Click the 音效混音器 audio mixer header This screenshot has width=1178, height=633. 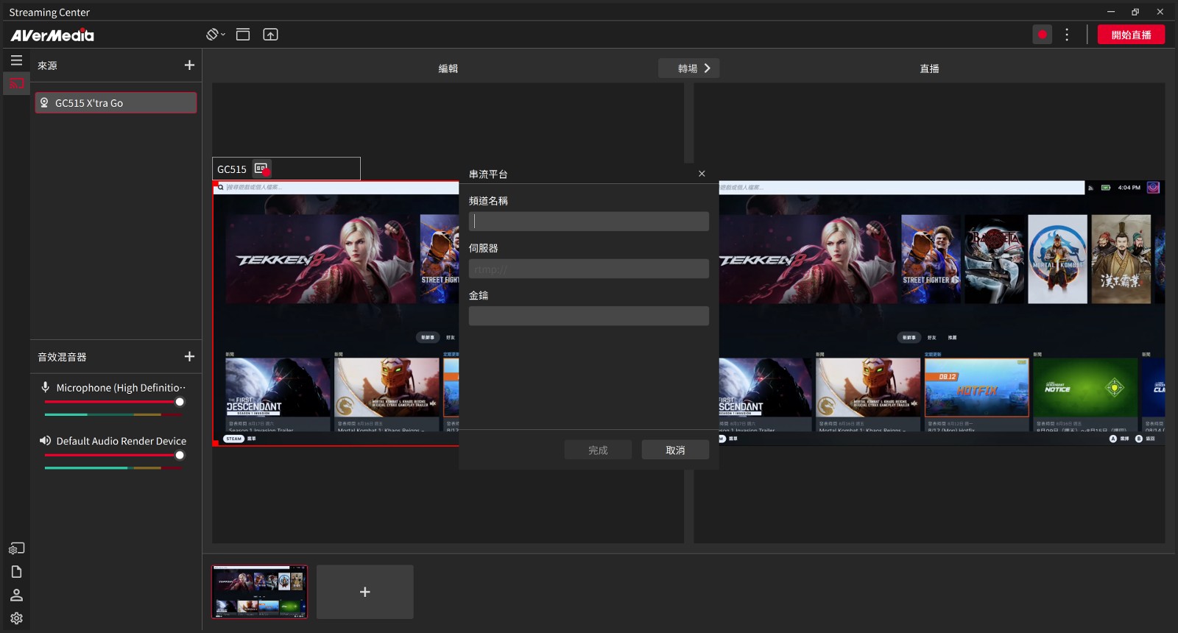pos(62,357)
